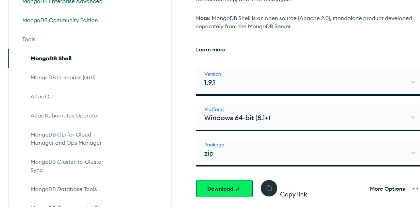Open the More Options dots icon

415,189
